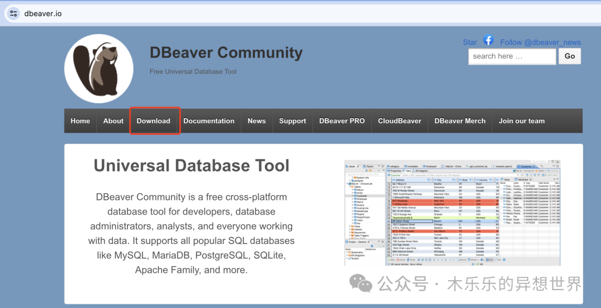
Task: Open the Join our team menu item
Action: pos(521,121)
